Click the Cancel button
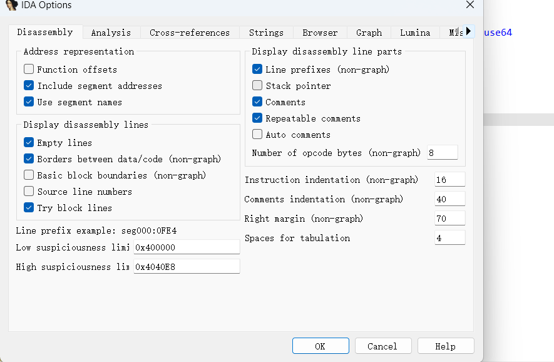Screen dimensions: 554x362 (x=382, y=346)
